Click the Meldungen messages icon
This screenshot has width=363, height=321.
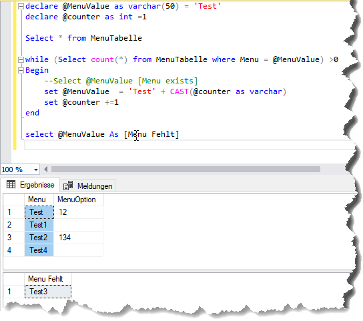point(68,186)
